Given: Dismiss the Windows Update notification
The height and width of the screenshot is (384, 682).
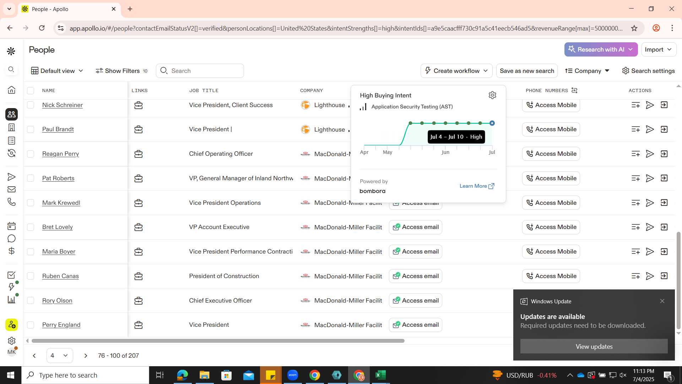Looking at the screenshot, I should click(662, 301).
